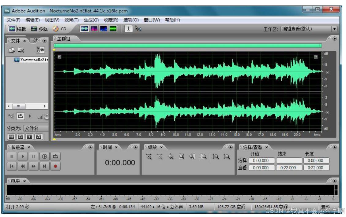Open 收藏(R) menu
The image size is (346, 217).
[111, 20]
